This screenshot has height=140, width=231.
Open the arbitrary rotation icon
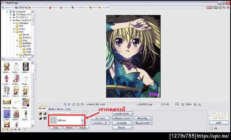(x=82, y=104)
